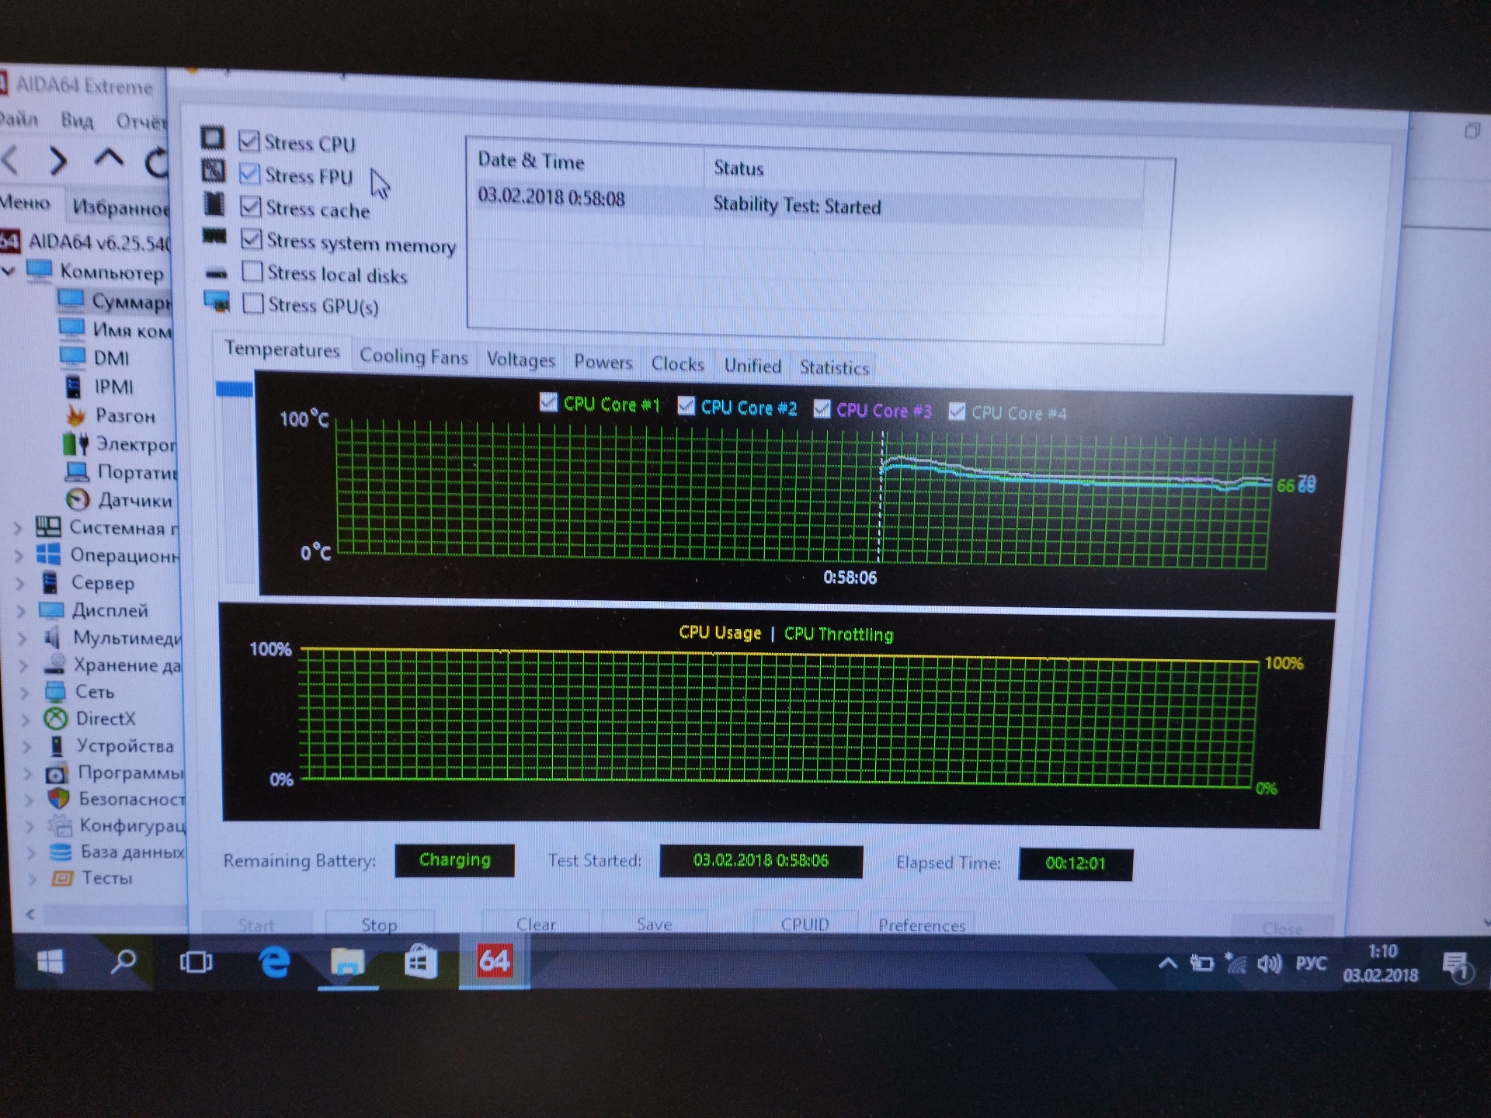Viewport: 1491px width, 1118px height.
Task: Click the Refresh icon in AIDA64 toolbar
Action: [156, 162]
